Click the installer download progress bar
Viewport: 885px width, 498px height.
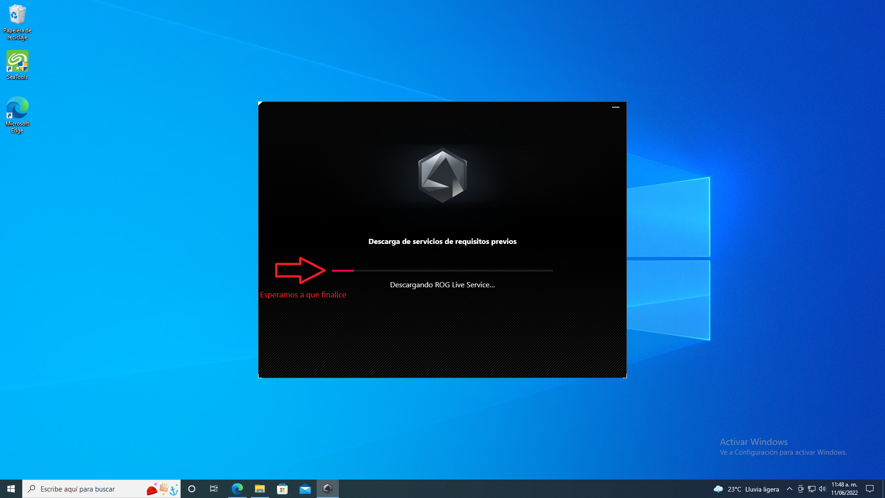pos(442,271)
